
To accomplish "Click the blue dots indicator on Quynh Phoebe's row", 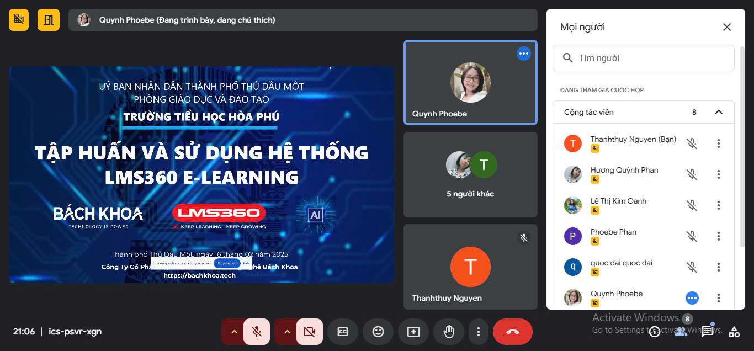I will click(x=692, y=298).
